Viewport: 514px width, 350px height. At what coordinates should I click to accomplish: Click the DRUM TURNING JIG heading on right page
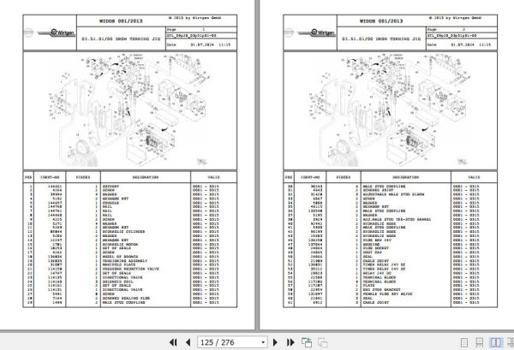click(381, 39)
